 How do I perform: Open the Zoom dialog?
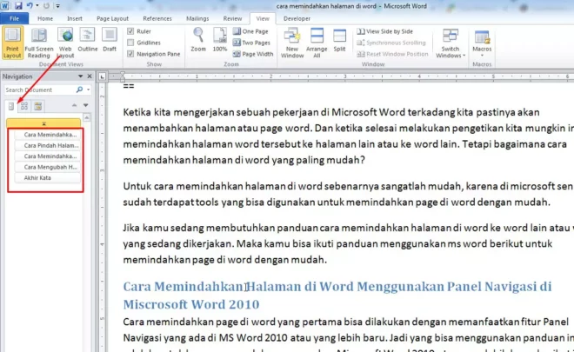(x=198, y=40)
